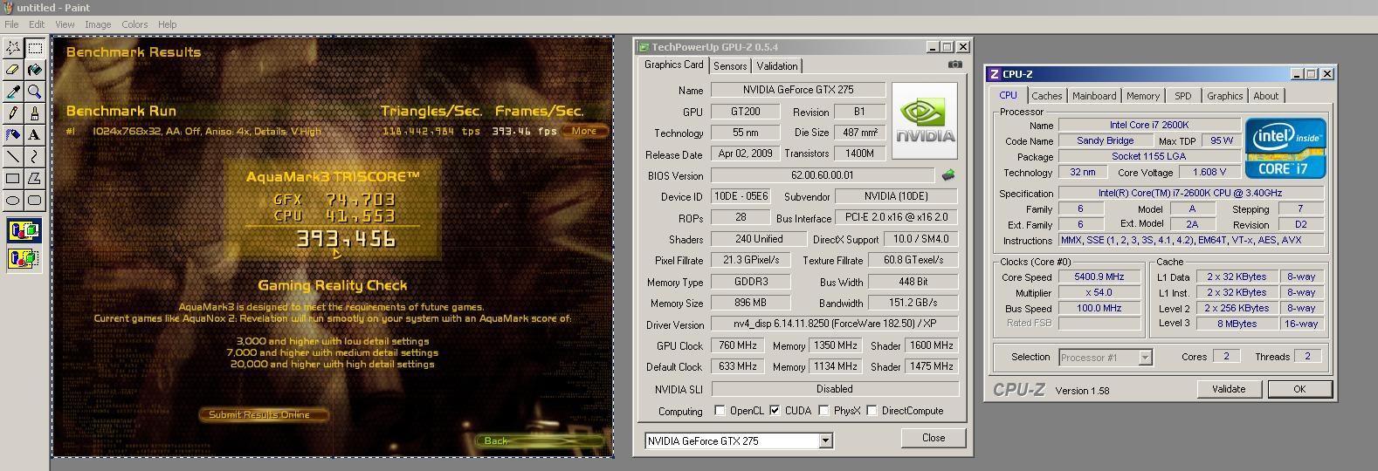
Task: Open the Edit menu in Paint
Action: point(37,24)
